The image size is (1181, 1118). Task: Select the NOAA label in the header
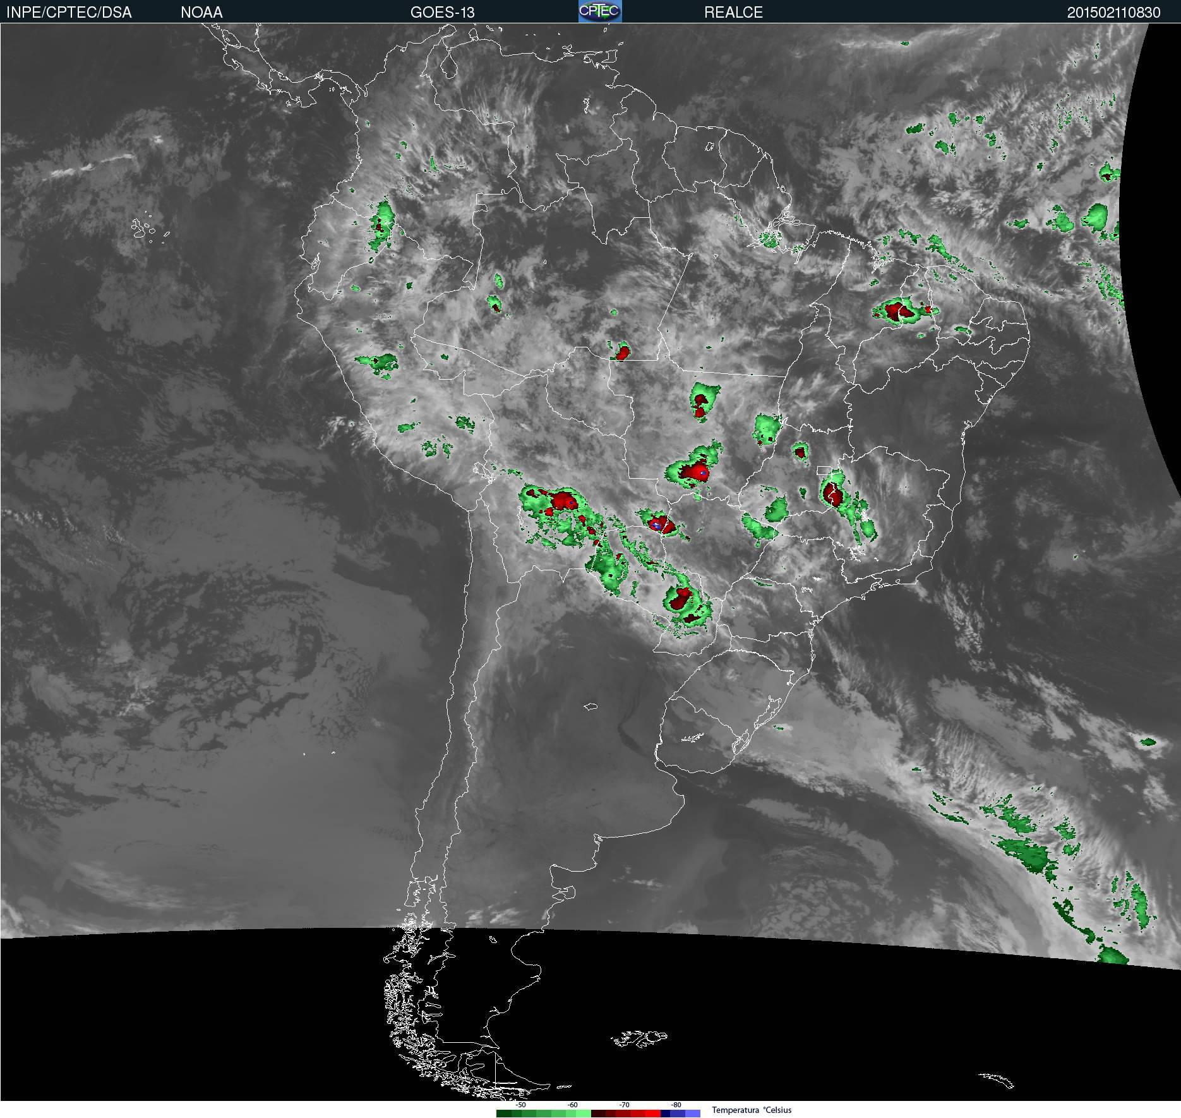pos(201,12)
